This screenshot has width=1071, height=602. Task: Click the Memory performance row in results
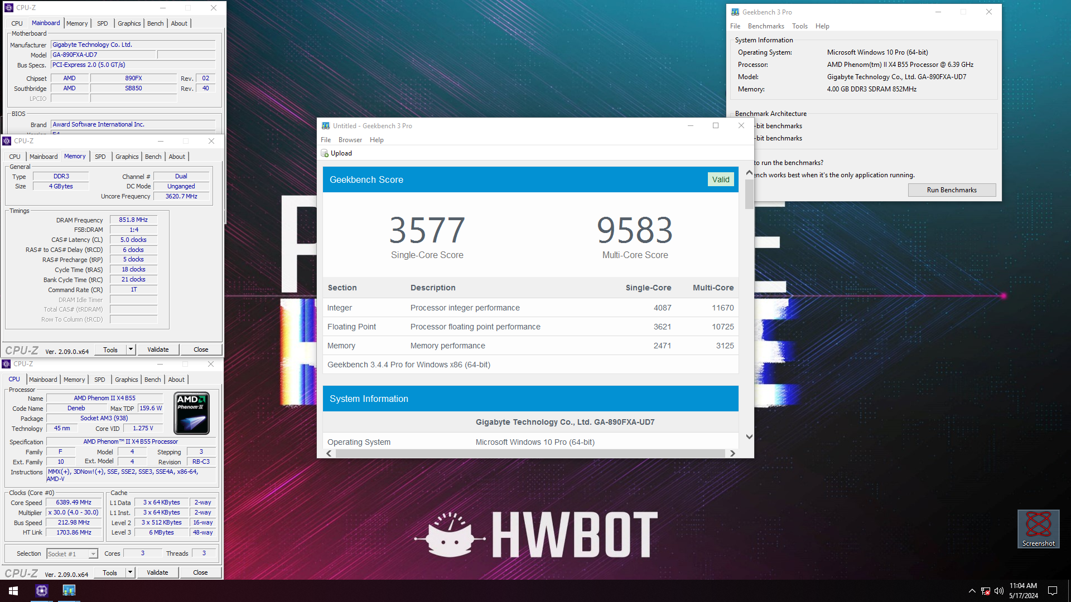[530, 346]
